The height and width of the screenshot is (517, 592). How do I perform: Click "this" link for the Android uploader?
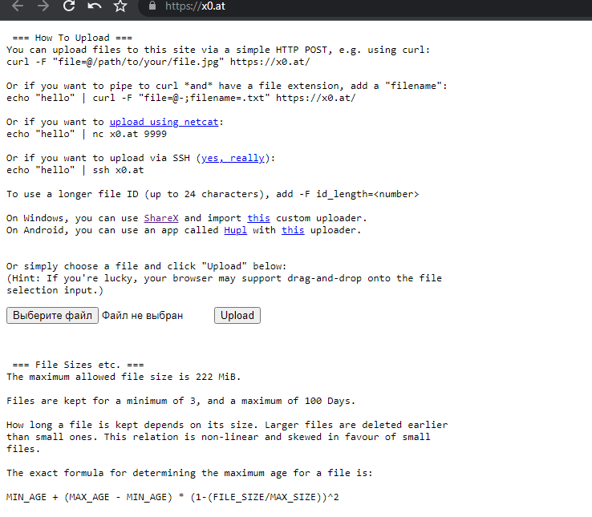tap(293, 230)
